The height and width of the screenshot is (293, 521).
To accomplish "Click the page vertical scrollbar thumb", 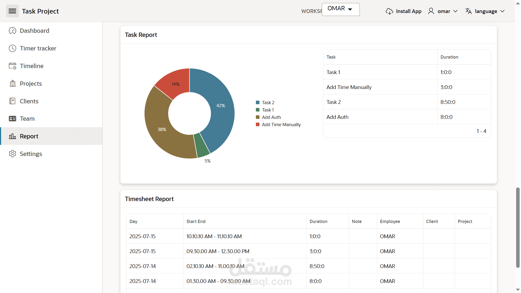I will tap(518, 227).
